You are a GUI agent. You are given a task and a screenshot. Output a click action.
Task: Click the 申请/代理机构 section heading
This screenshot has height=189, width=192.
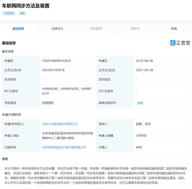(x=11, y=115)
